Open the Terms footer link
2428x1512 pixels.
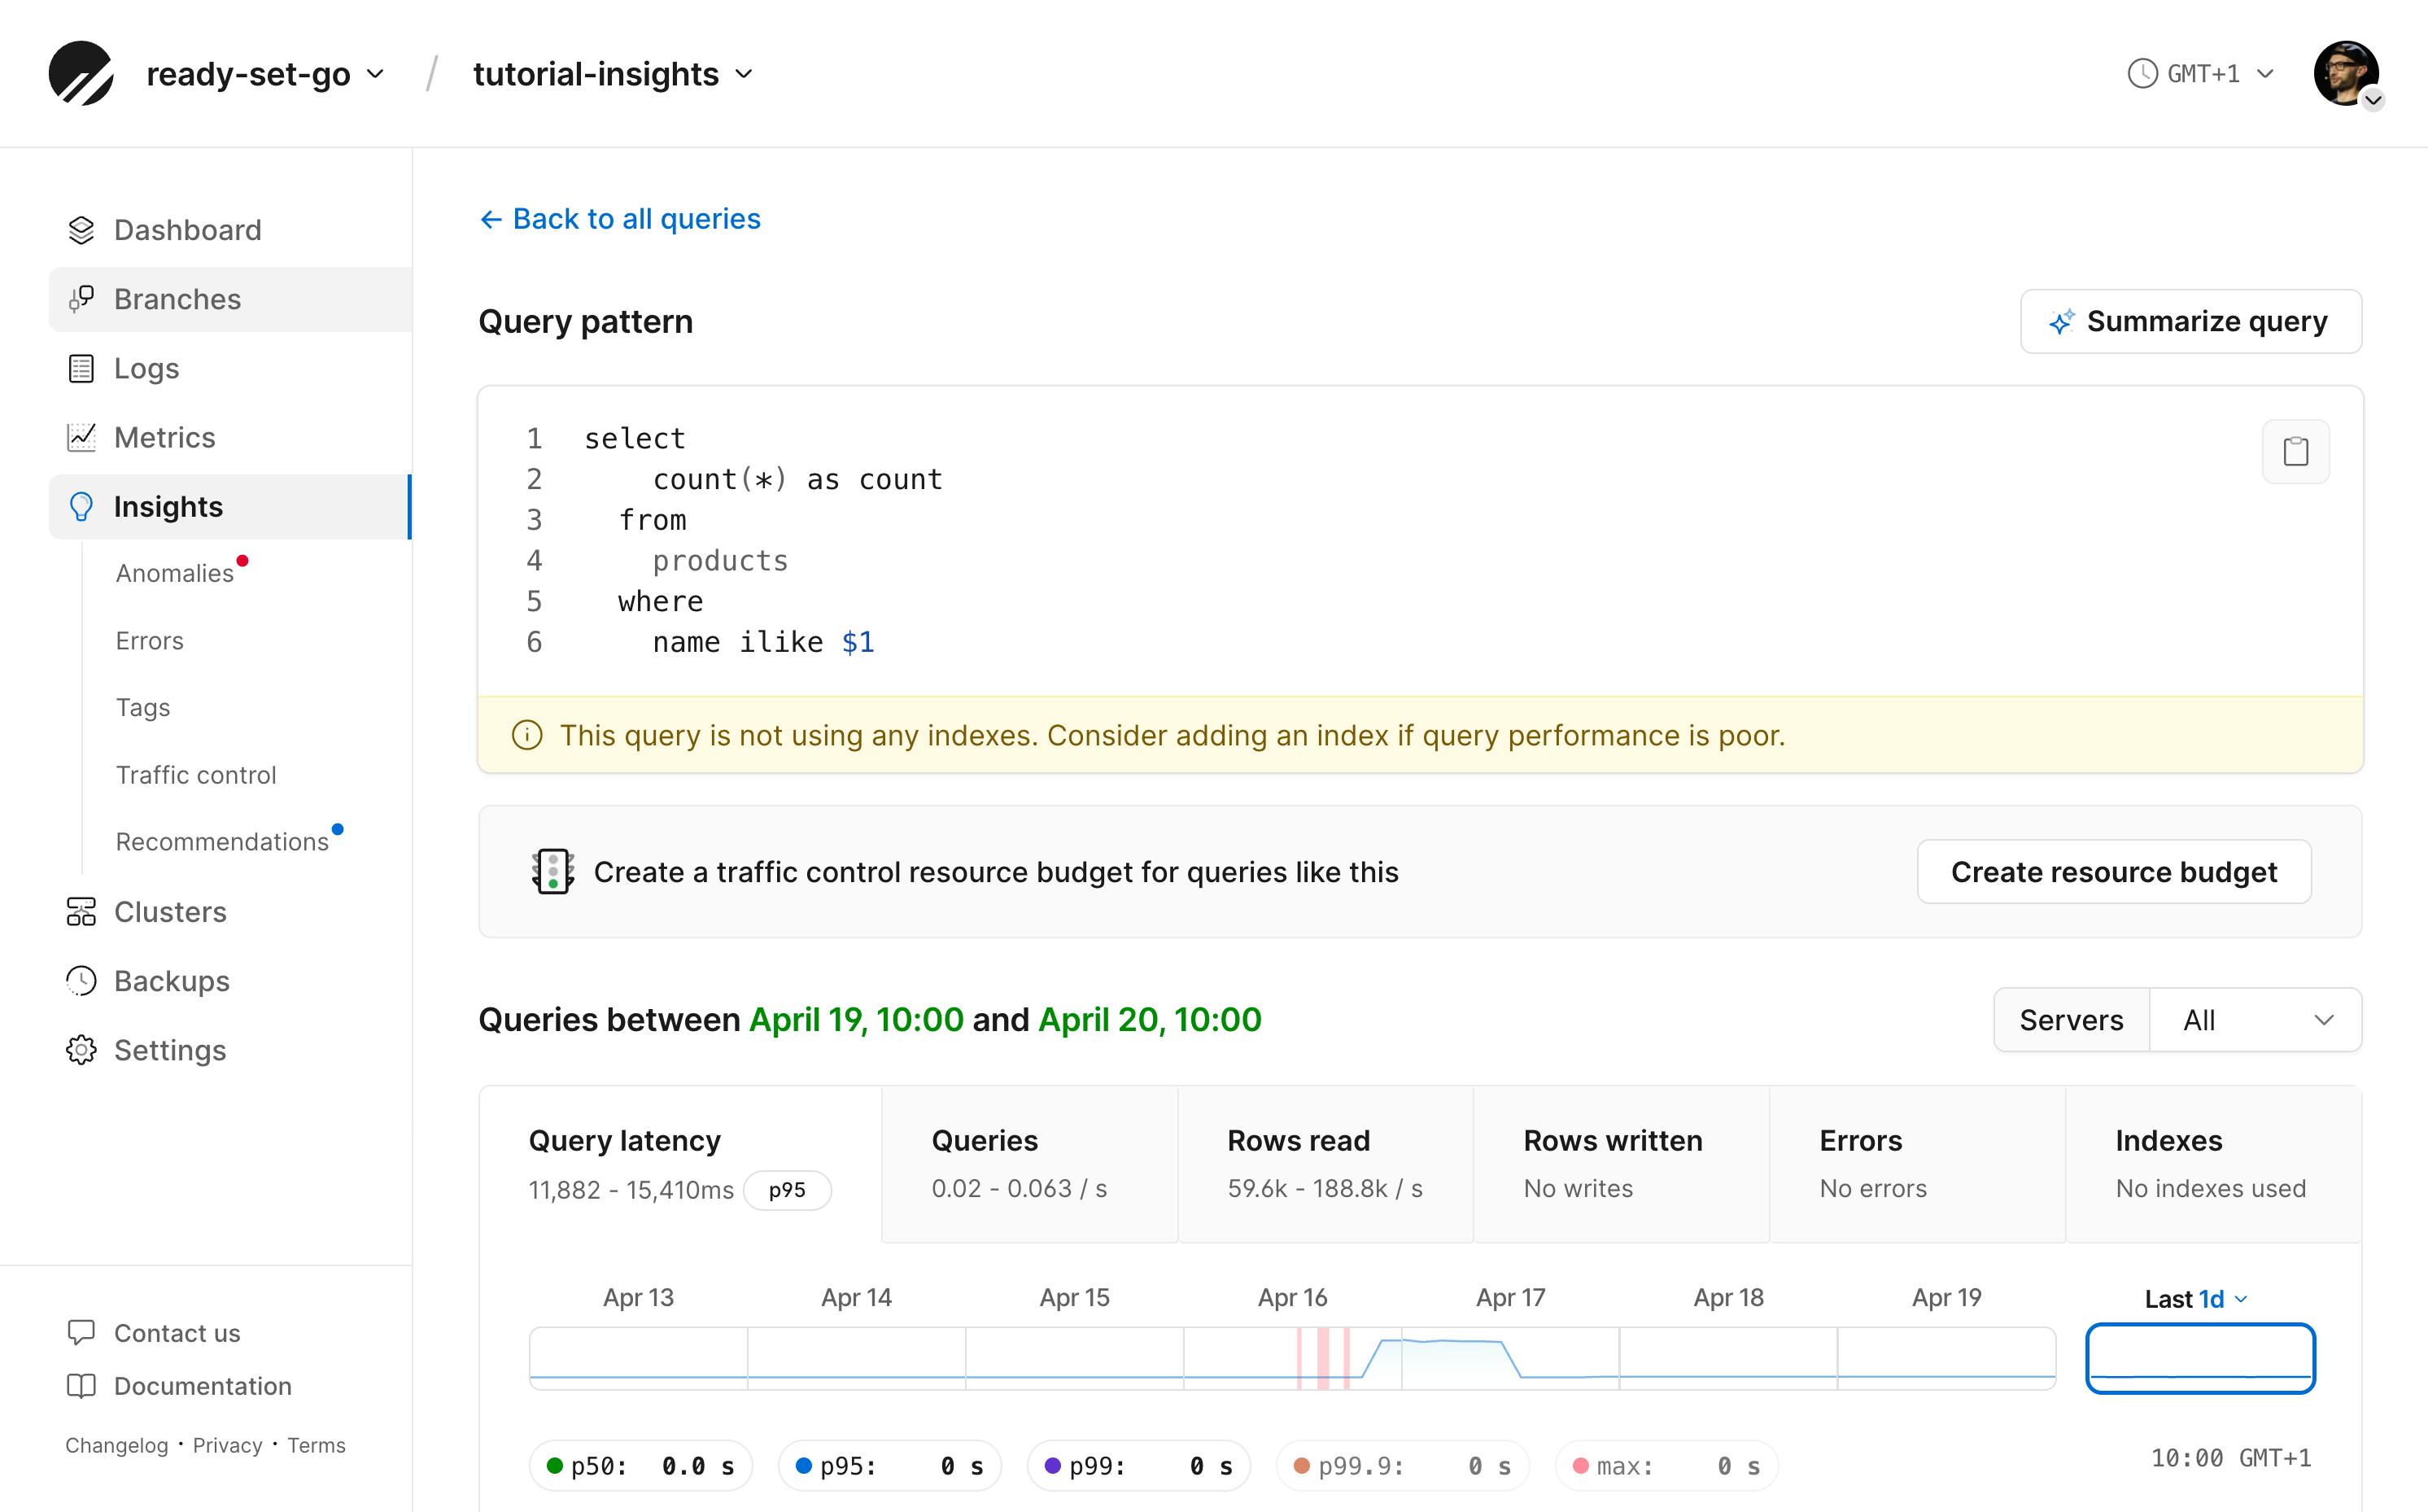pos(316,1445)
